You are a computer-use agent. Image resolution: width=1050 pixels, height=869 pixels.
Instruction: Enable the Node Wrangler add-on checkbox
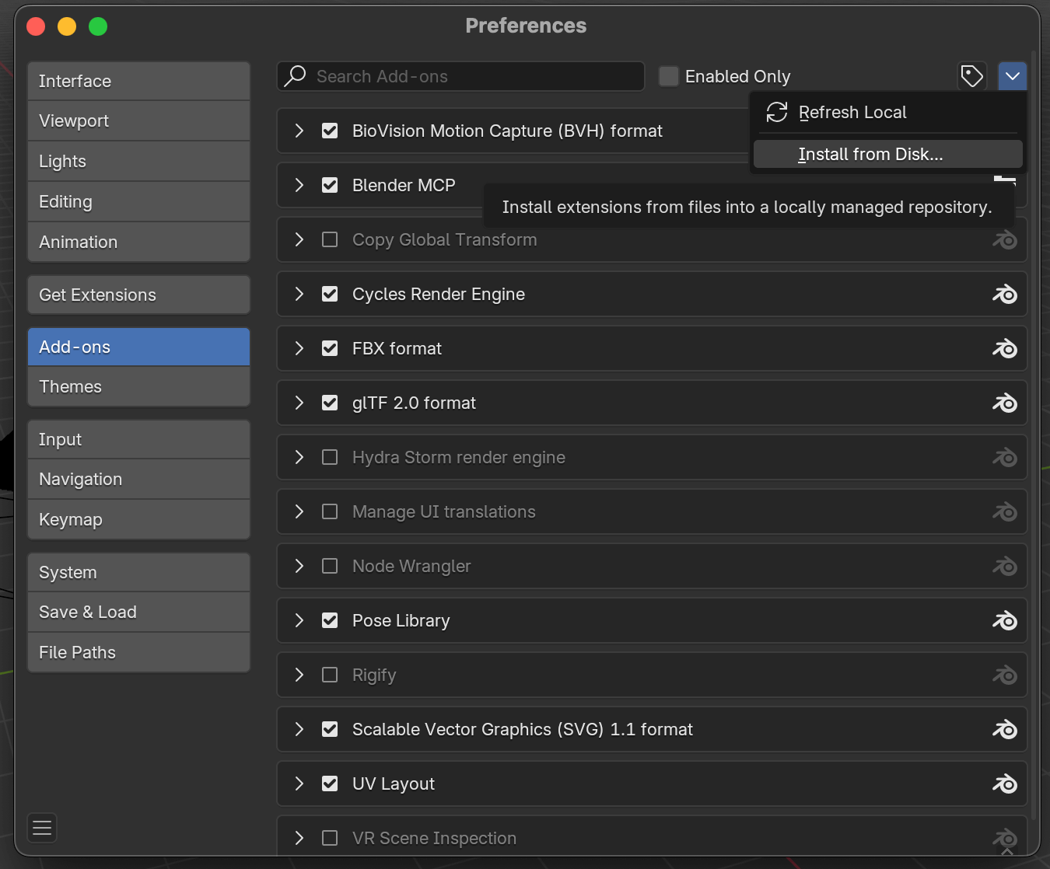pyautogui.click(x=330, y=567)
